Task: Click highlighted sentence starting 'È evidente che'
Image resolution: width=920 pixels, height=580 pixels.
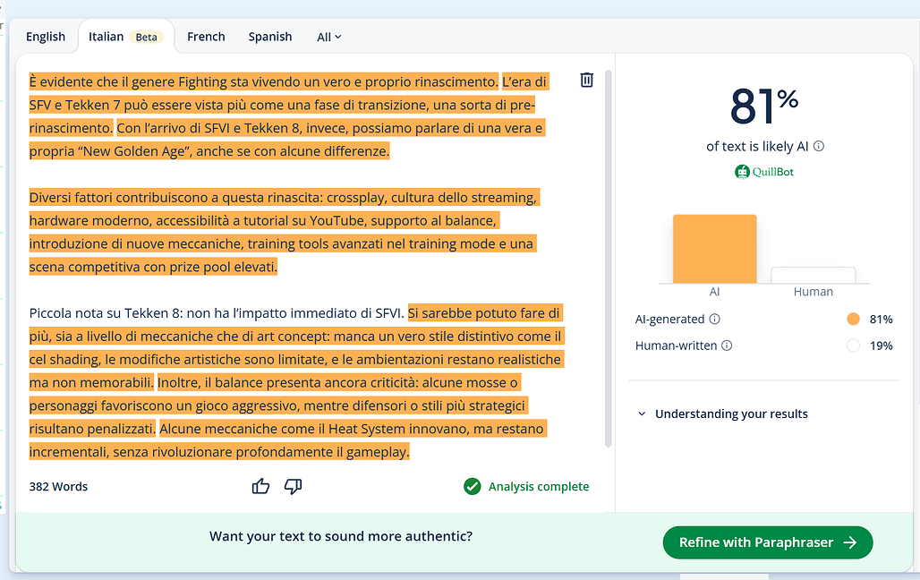Action: pyautogui.click(x=263, y=81)
